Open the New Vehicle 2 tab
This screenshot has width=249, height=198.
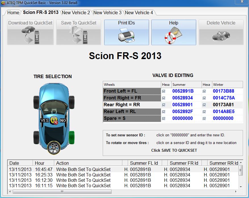pyautogui.click(x=76, y=12)
